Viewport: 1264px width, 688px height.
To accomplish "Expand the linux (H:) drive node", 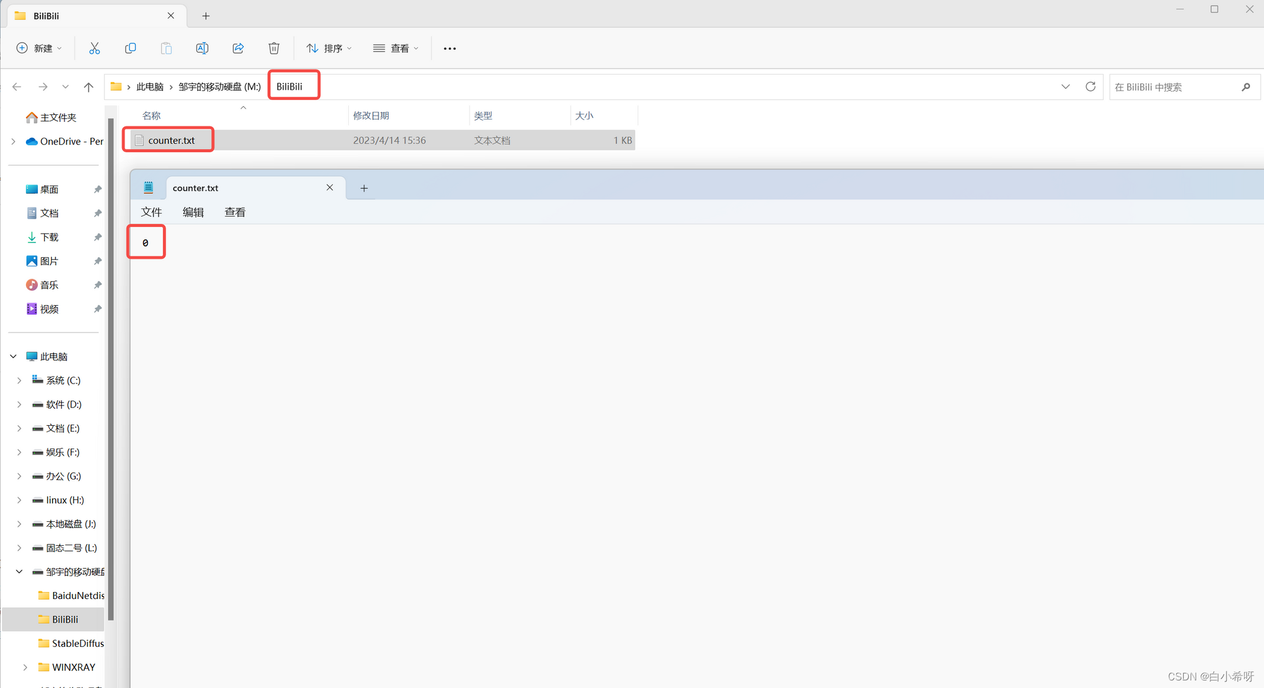I will pos(19,500).
